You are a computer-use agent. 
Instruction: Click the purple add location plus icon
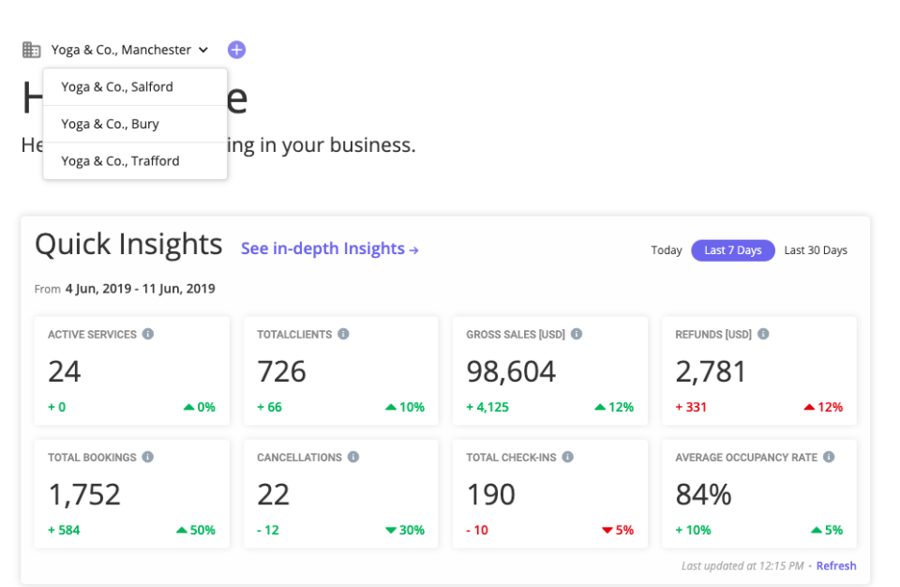[236, 50]
